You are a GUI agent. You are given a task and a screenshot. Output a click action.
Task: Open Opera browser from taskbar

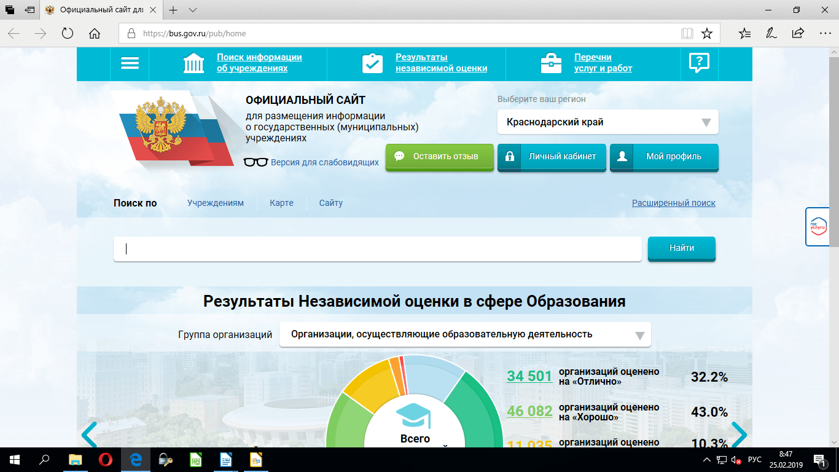tap(106, 459)
